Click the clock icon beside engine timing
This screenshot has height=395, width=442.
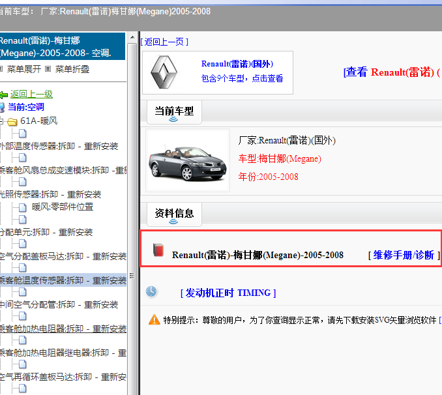(151, 291)
